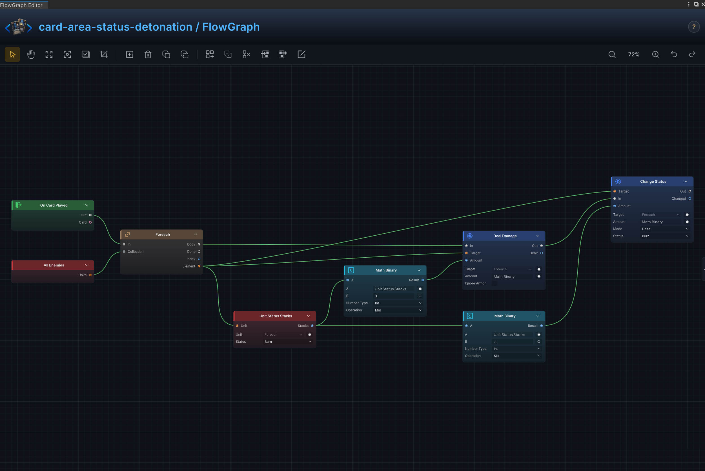Screen dimensions: 705x471
Task: Toggle port circle beside Deal Damage Amount field
Action: (539, 276)
